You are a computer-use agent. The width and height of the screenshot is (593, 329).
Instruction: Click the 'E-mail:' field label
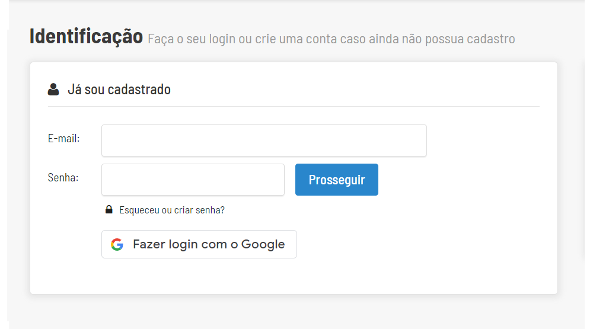pyautogui.click(x=63, y=138)
